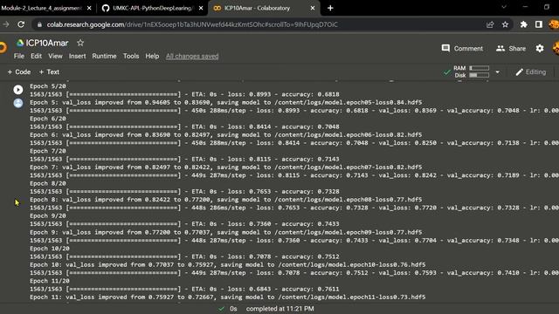559x314 pixels.
Task: Click the ICP10Amar notebook title
Action: [46, 43]
